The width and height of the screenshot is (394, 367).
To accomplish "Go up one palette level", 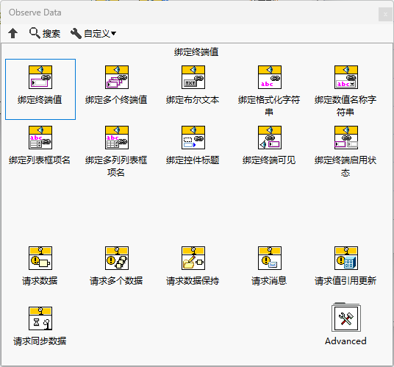I will click(12, 33).
